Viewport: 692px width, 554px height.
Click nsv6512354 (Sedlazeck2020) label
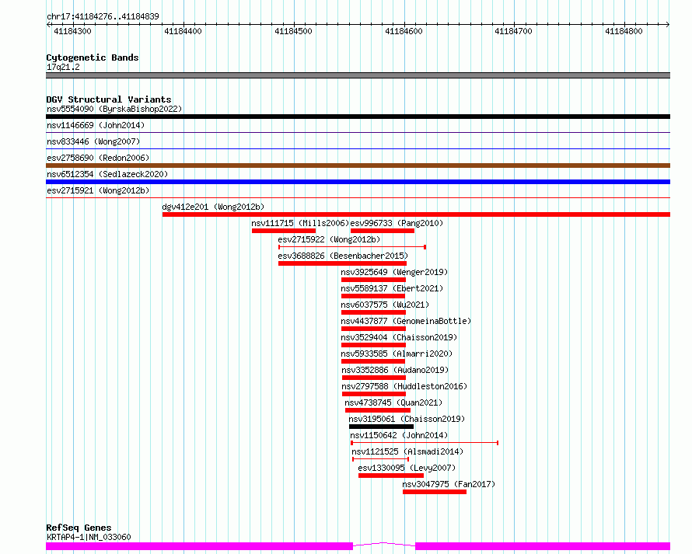[107, 174]
